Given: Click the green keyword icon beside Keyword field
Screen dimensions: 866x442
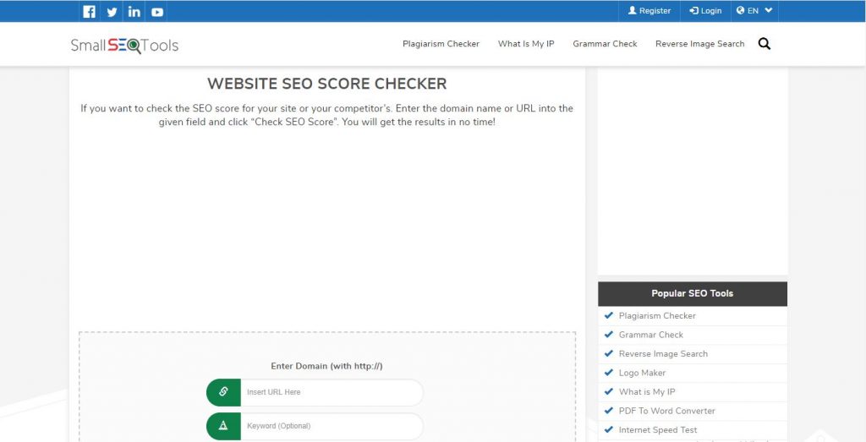Looking at the screenshot, I should [x=223, y=426].
